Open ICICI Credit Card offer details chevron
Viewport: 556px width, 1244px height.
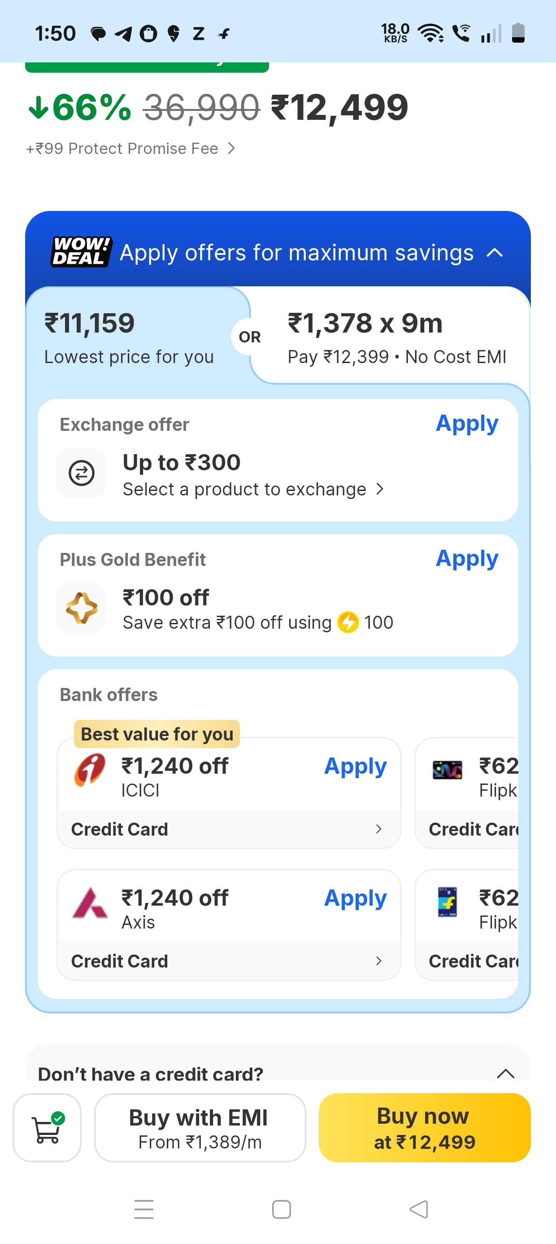(379, 829)
